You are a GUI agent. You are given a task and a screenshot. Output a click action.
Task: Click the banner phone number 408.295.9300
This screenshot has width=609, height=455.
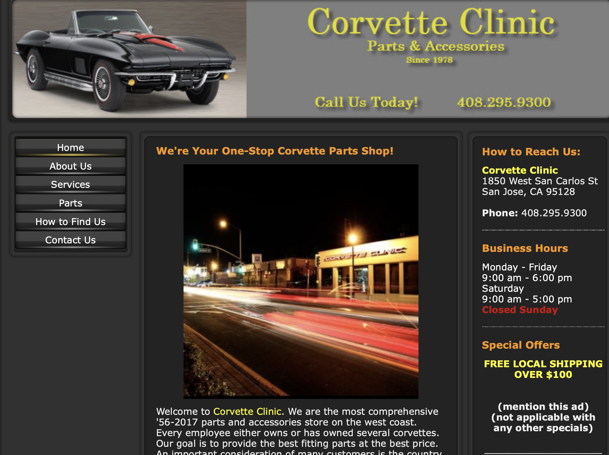[504, 102]
